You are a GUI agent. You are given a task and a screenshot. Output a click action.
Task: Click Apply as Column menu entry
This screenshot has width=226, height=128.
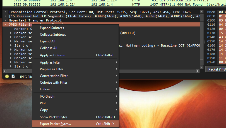(x=52, y=55)
